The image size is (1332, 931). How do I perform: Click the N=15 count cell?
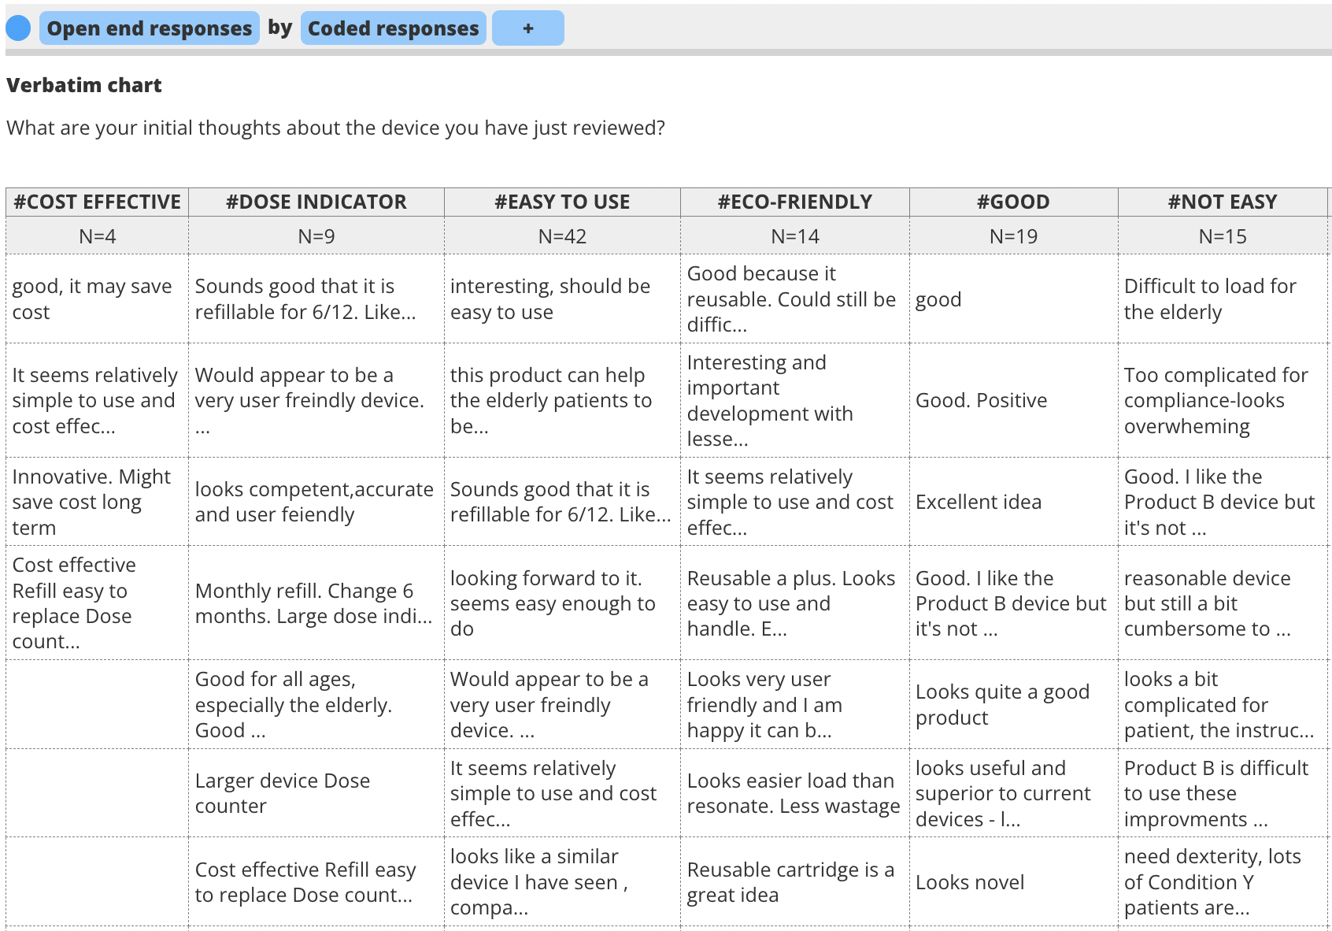pos(1222,236)
